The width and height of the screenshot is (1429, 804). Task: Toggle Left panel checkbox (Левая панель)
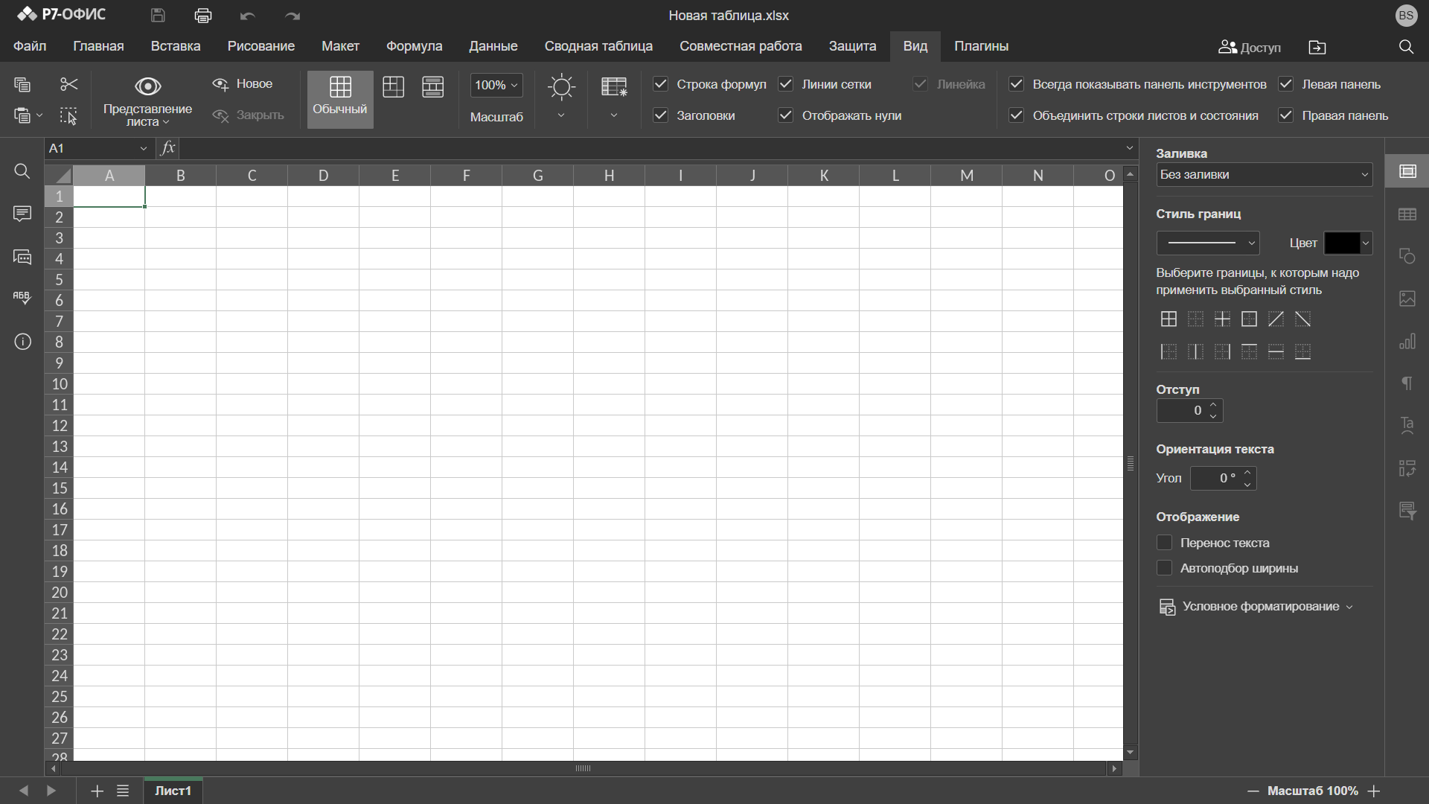pos(1285,84)
